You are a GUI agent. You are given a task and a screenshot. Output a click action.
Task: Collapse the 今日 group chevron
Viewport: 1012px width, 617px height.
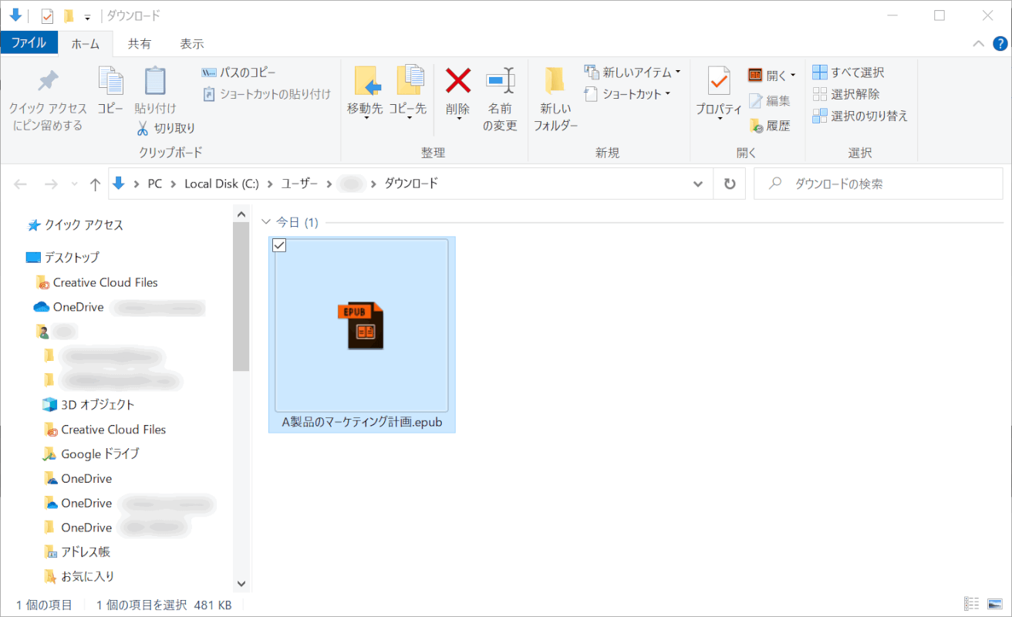coord(266,222)
